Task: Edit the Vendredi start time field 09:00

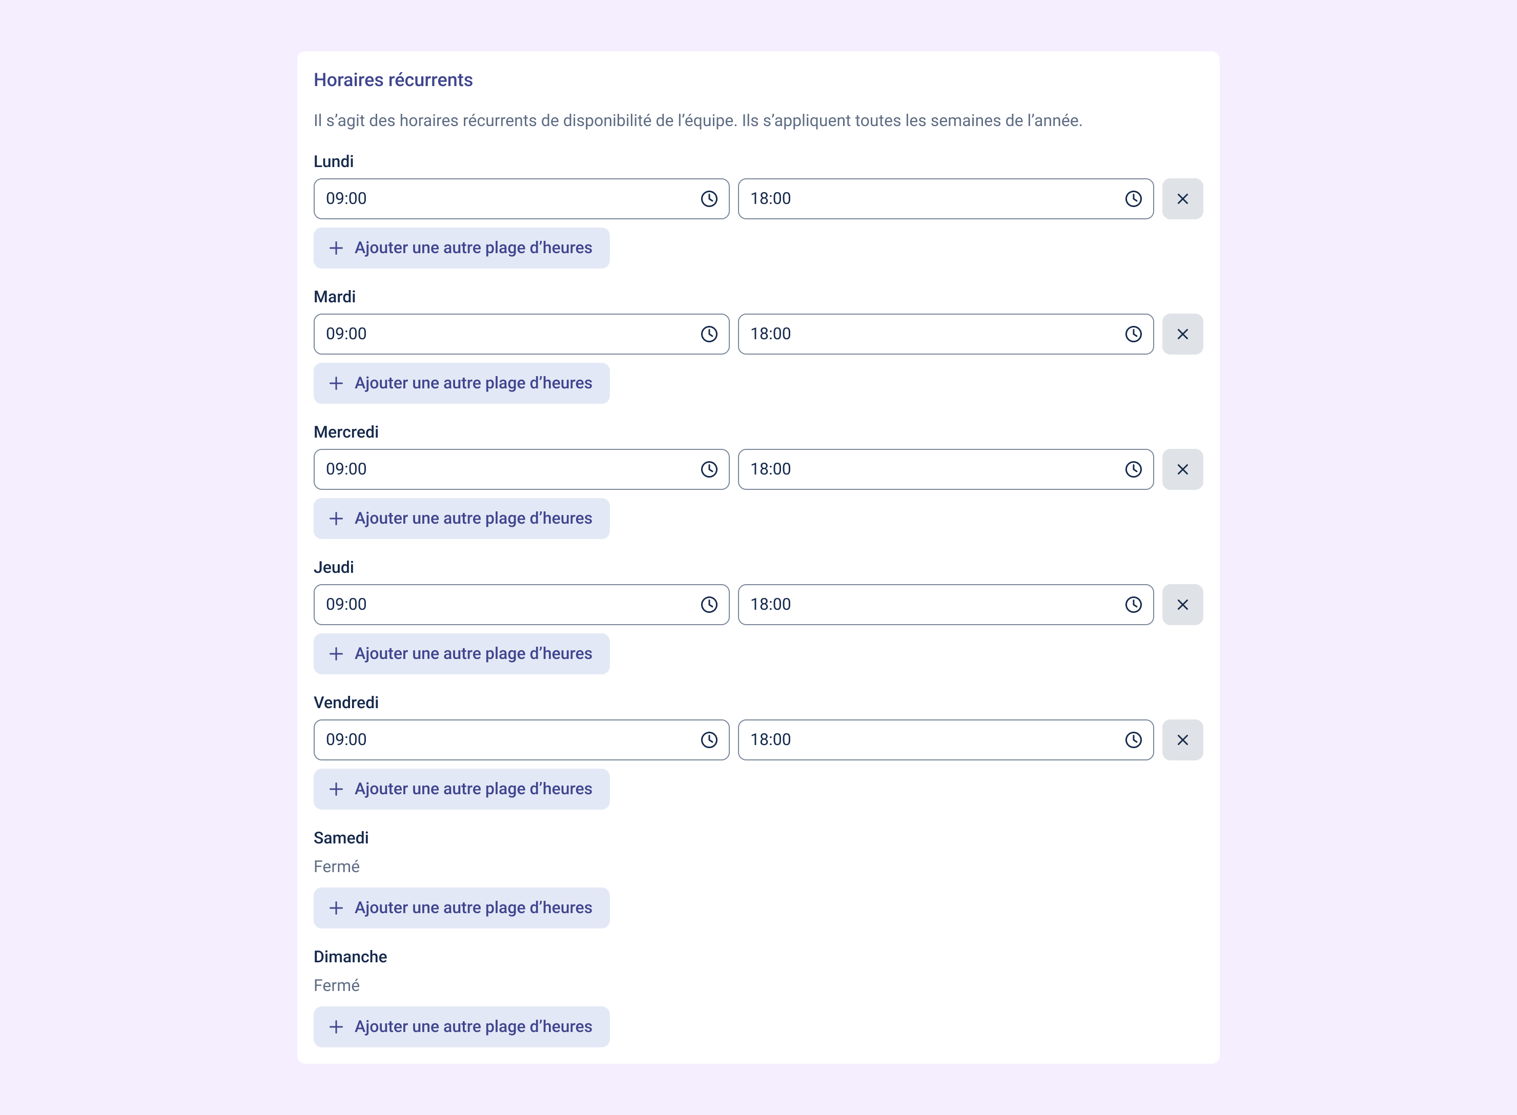Action: 521,740
